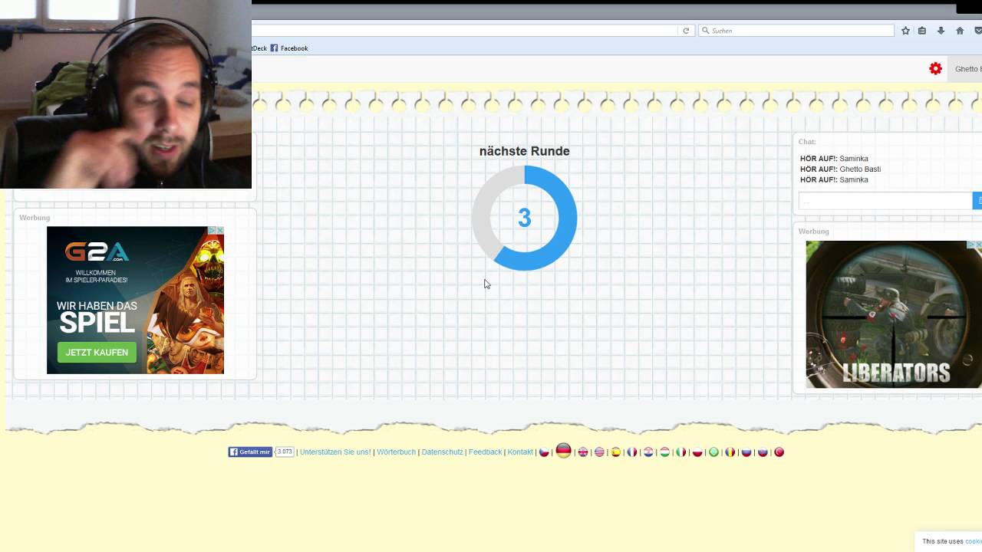Click the 'nächste Runde' heading
This screenshot has height=552, width=982.
click(x=525, y=151)
